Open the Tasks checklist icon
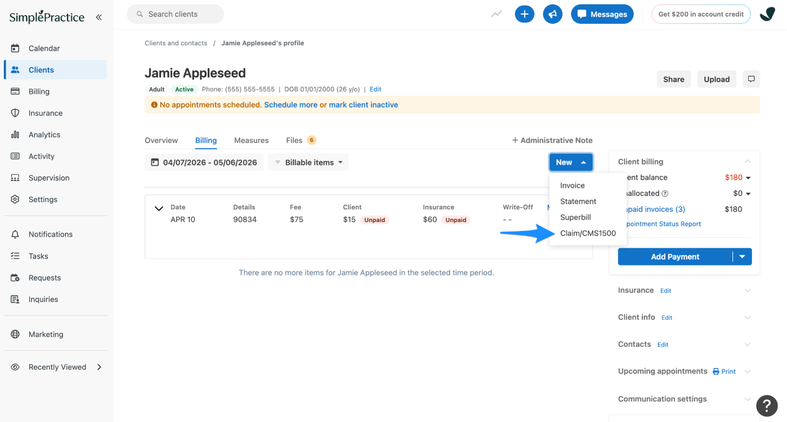The height and width of the screenshot is (422, 787). (x=15, y=256)
